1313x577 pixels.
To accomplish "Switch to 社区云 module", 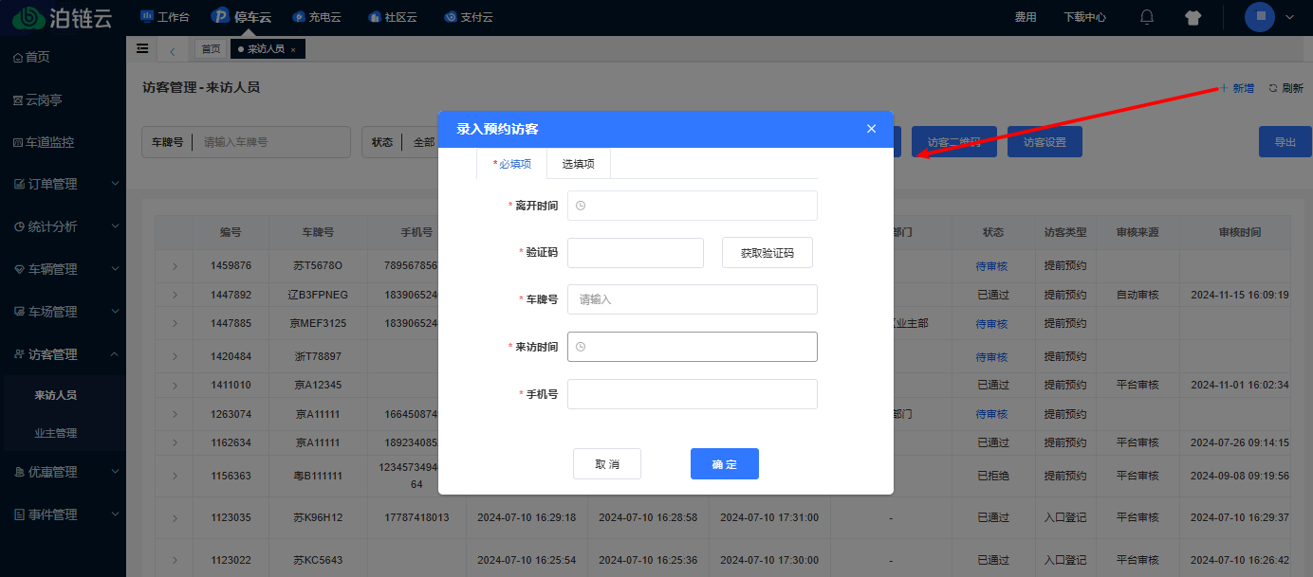I will (x=393, y=17).
